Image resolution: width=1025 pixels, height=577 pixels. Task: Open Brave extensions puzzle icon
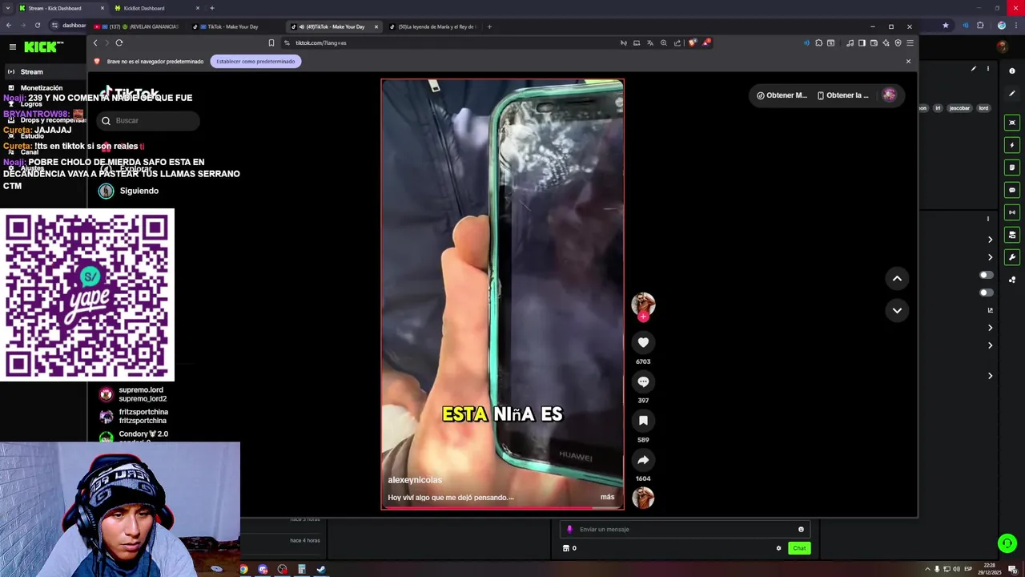coord(818,42)
